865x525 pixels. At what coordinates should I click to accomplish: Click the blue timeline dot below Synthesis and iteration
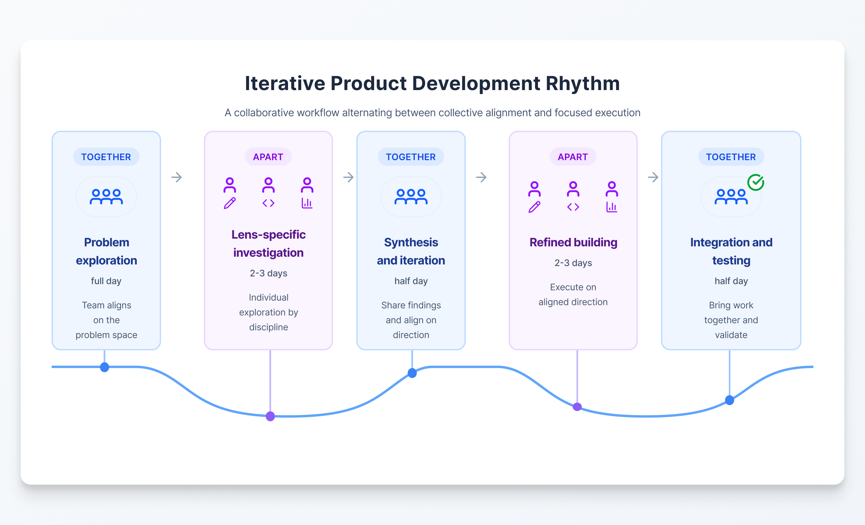coord(412,373)
